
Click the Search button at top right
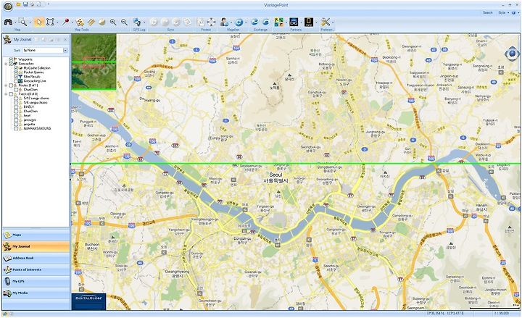point(488,12)
